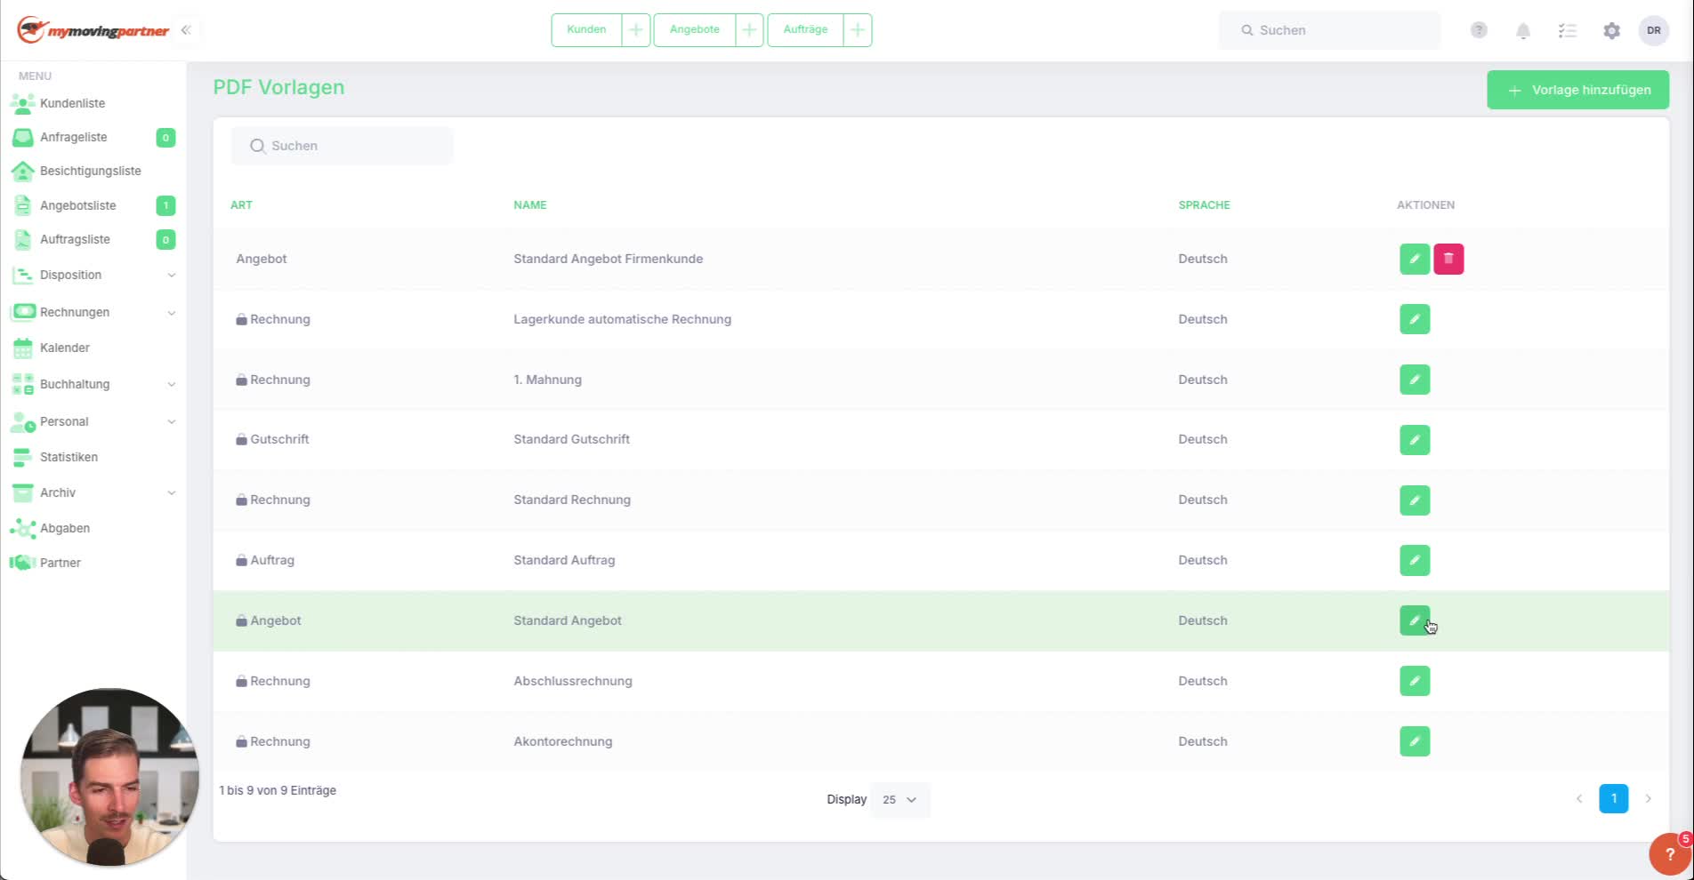Expand the Disposition menu
The image size is (1694, 880).
(93, 275)
